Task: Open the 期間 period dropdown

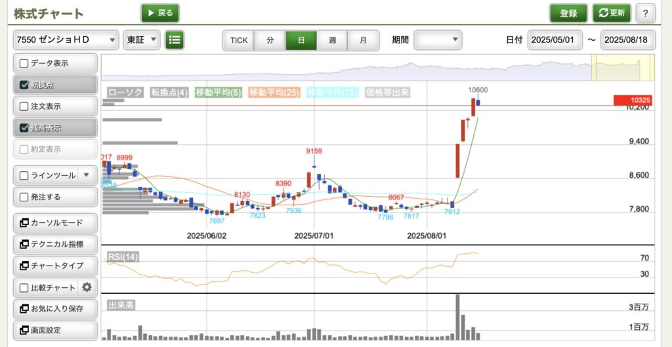Action: coord(438,40)
